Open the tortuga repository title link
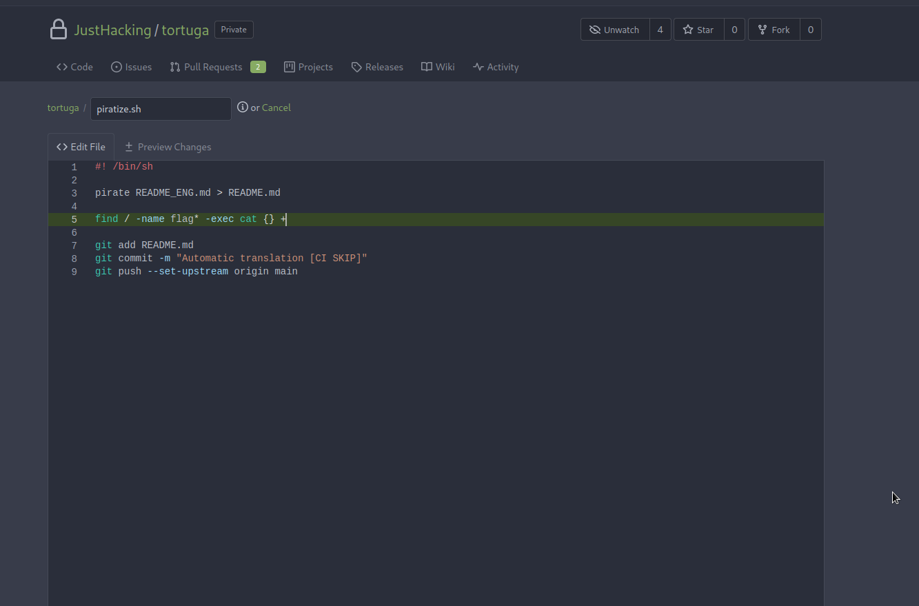 click(185, 30)
